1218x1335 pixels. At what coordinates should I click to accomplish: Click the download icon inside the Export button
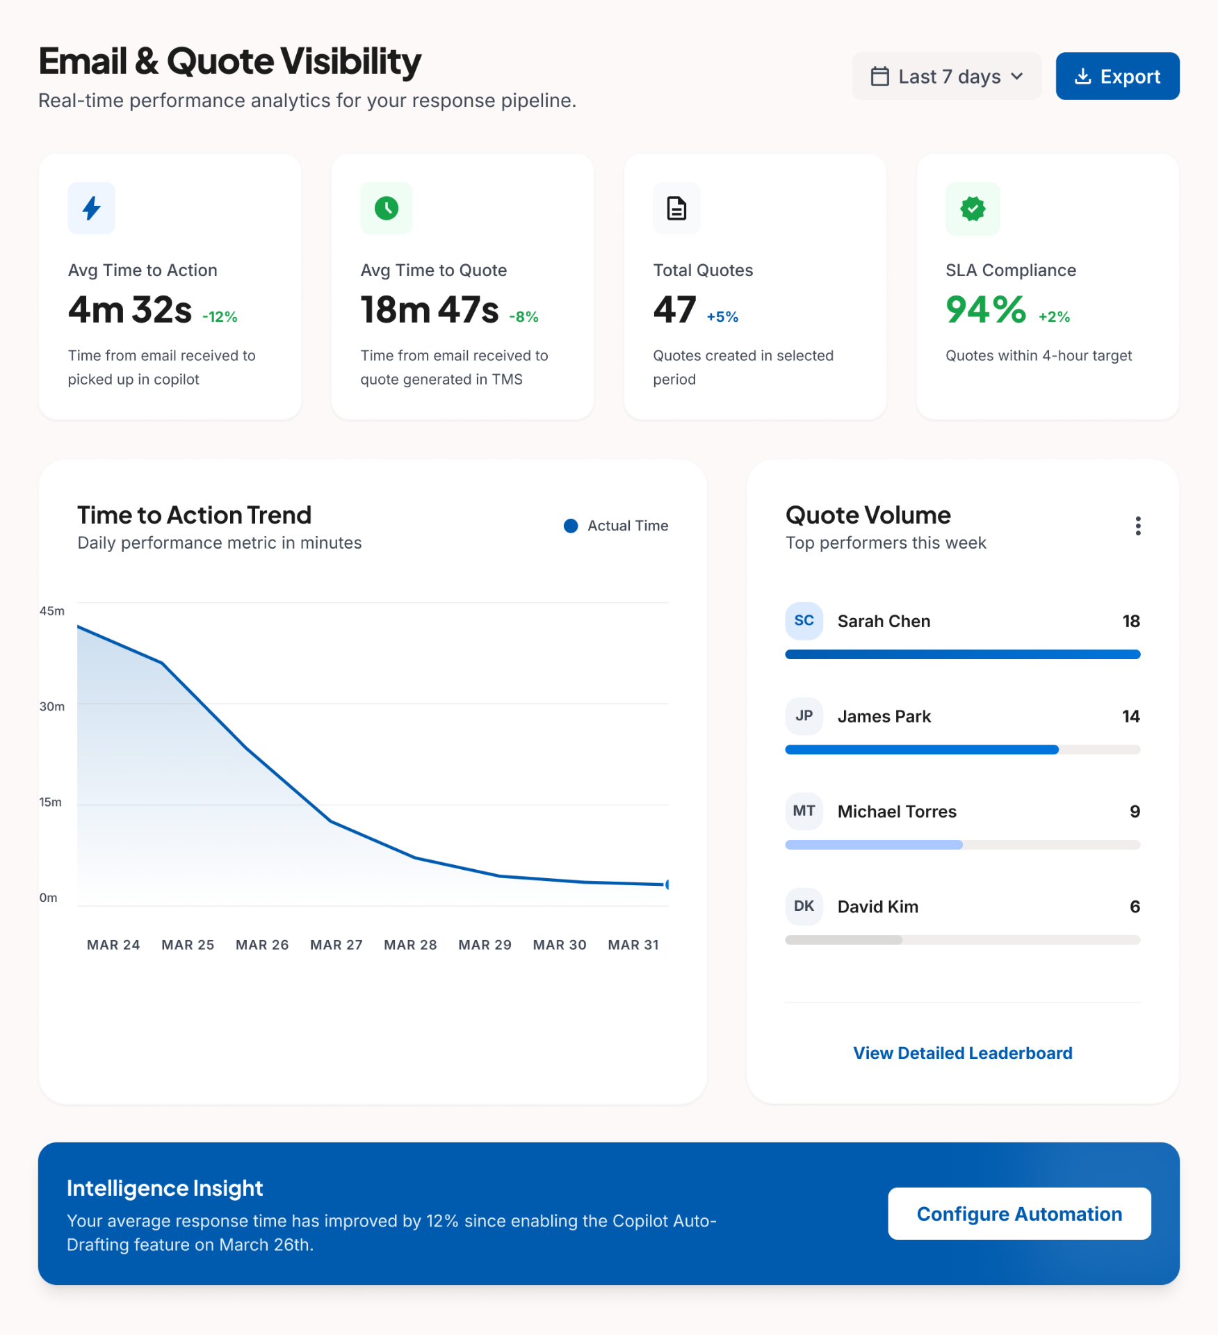point(1082,76)
